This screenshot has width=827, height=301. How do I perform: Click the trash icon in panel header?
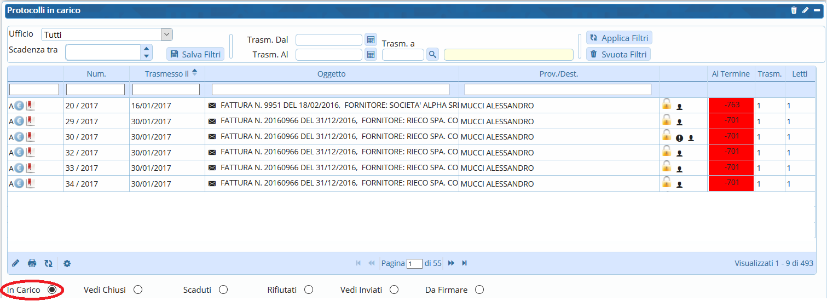794,10
